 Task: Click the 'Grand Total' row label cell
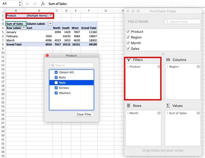(x=16, y=44)
